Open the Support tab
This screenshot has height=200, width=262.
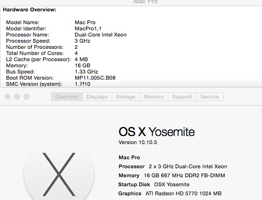point(182,97)
